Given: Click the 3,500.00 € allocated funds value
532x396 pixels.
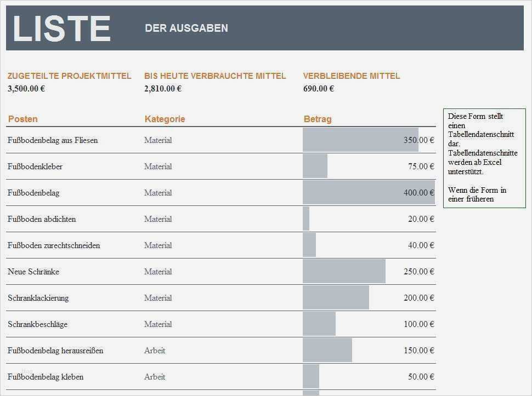Looking at the screenshot, I should [x=26, y=88].
